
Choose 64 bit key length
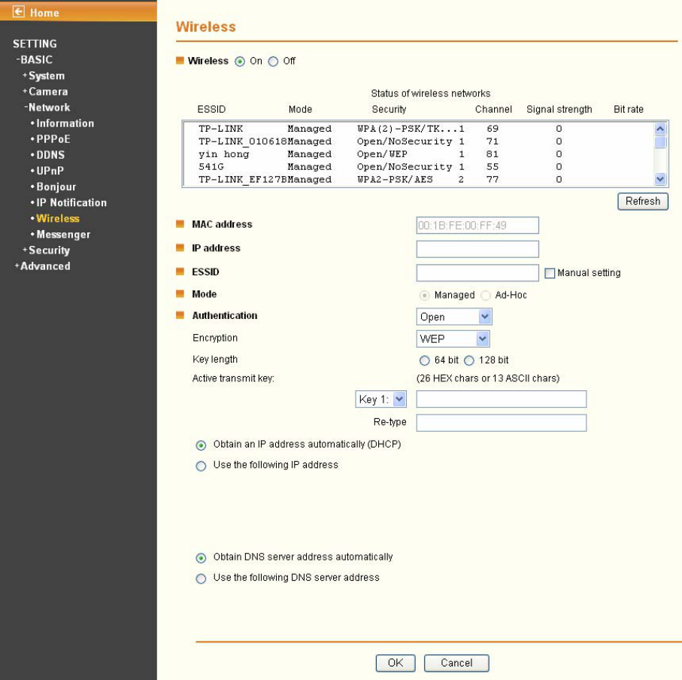[x=425, y=360]
